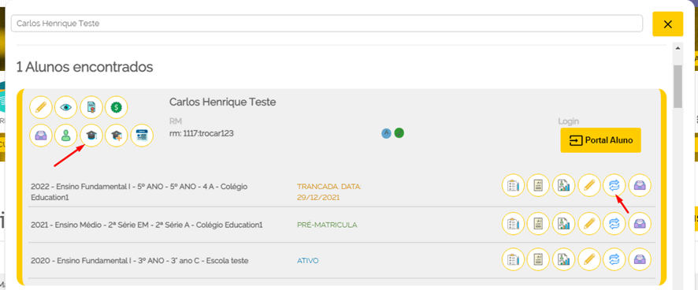Close the search dialog with the yellow X button
This screenshot has width=698, height=290.
[x=668, y=24]
